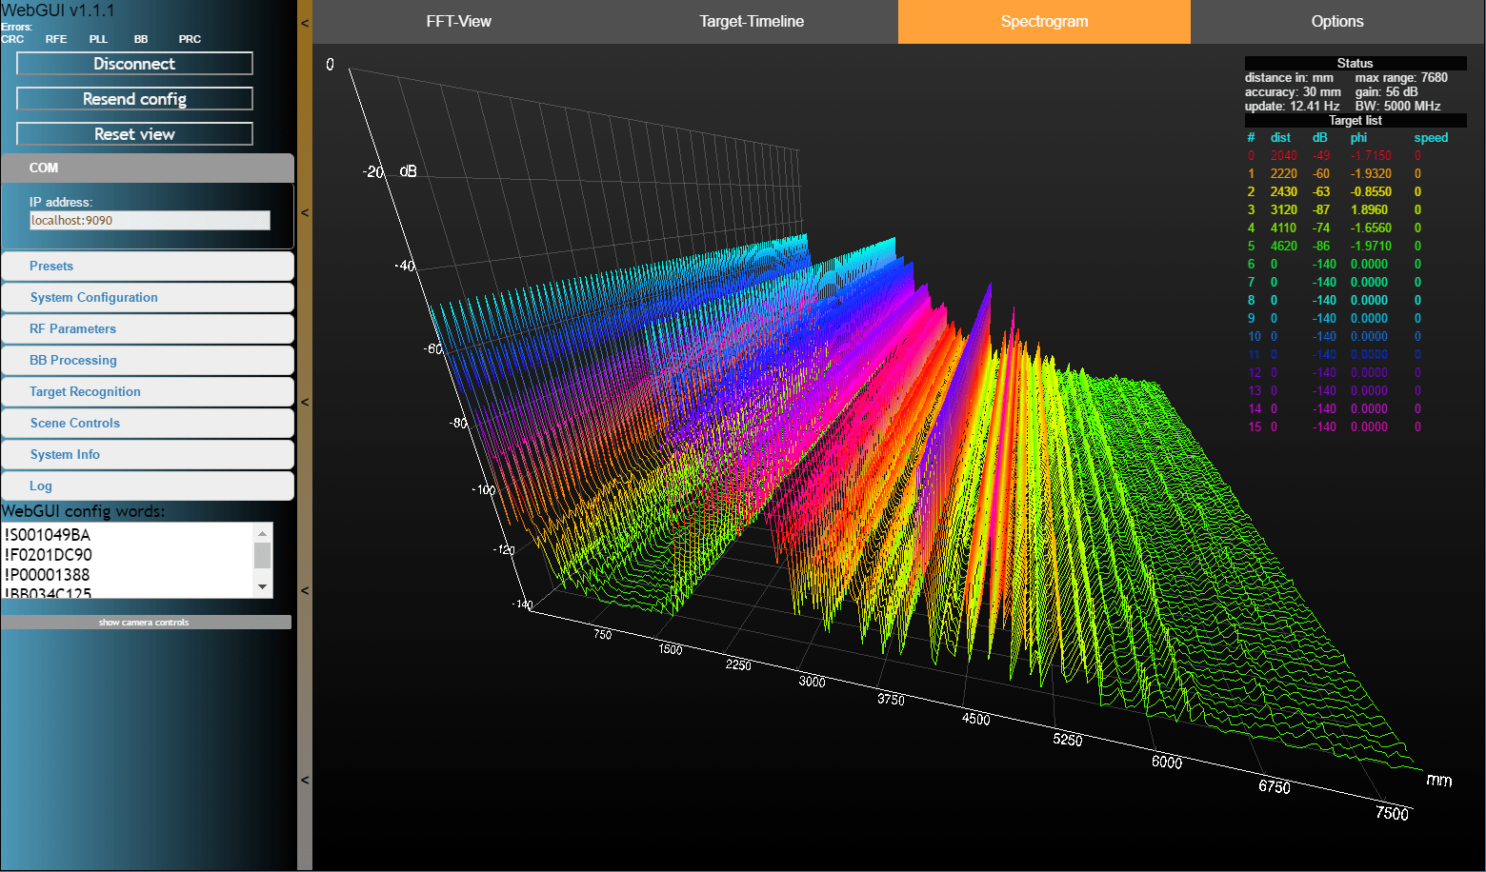Viewport: 1486px width, 872px height.
Task: Open the Options tab
Action: pos(1337,21)
